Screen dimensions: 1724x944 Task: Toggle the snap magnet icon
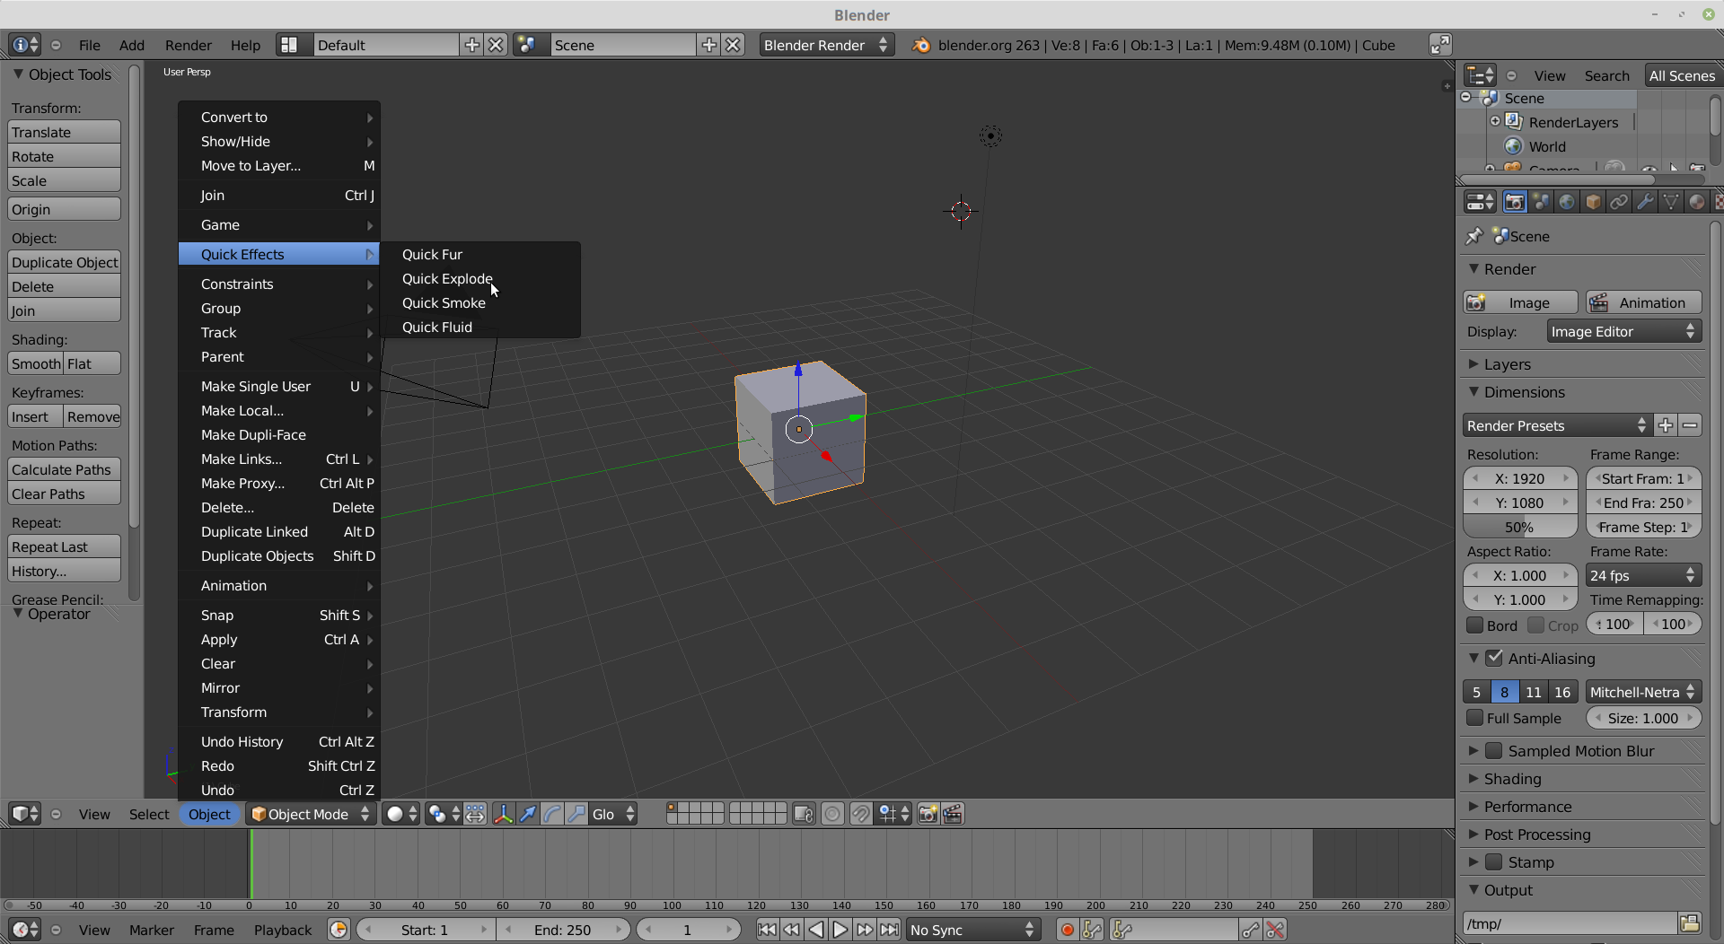pyautogui.click(x=860, y=814)
